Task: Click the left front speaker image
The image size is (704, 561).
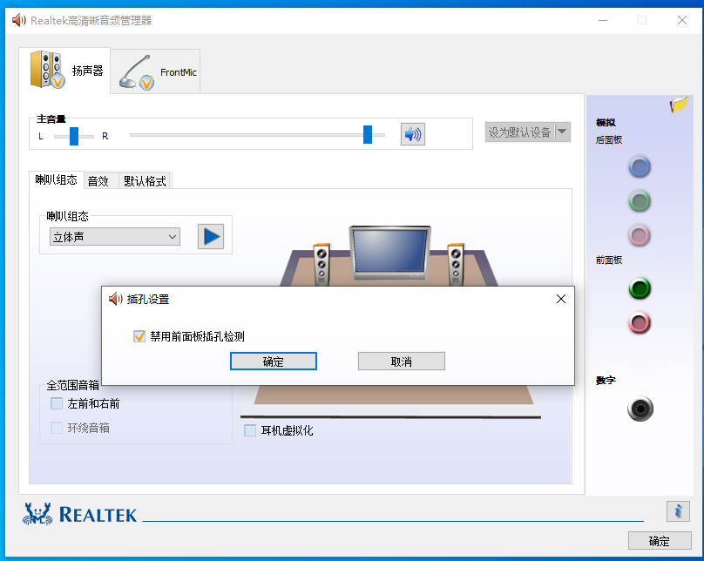Action: tap(322, 263)
